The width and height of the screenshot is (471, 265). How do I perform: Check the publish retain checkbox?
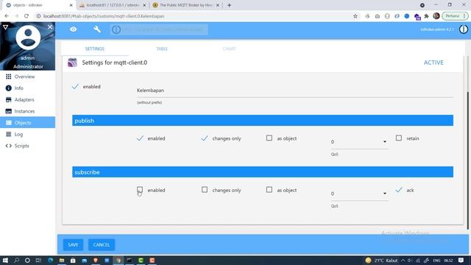[399, 138]
